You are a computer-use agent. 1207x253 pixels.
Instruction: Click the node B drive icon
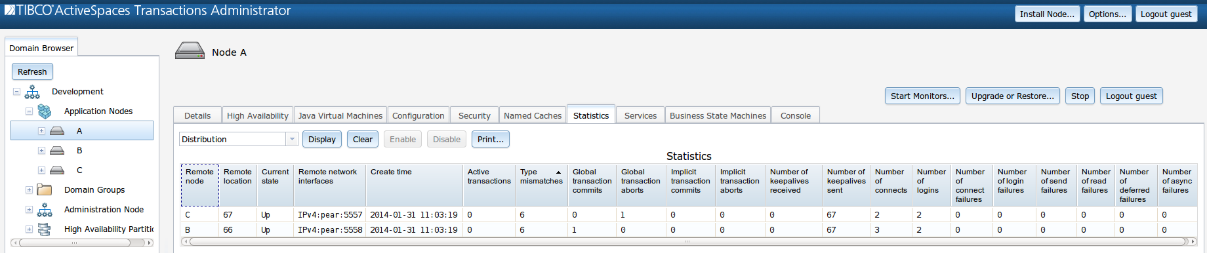point(57,151)
